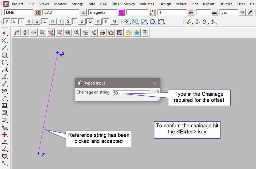Image resolution: width=256 pixels, height=169 pixels.
Task: Open the Survey menu
Action: pos(129,4)
